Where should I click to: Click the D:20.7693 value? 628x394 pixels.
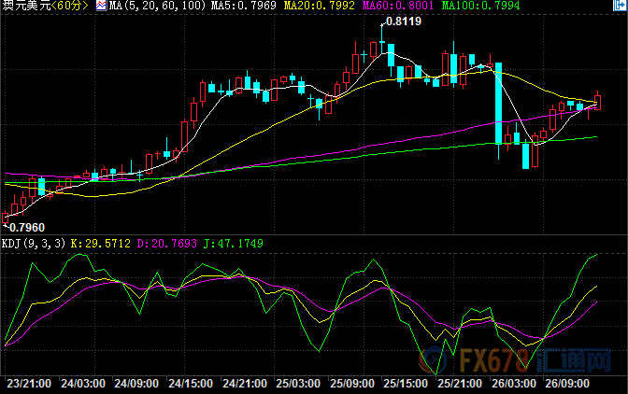pyautogui.click(x=167, y=243)
